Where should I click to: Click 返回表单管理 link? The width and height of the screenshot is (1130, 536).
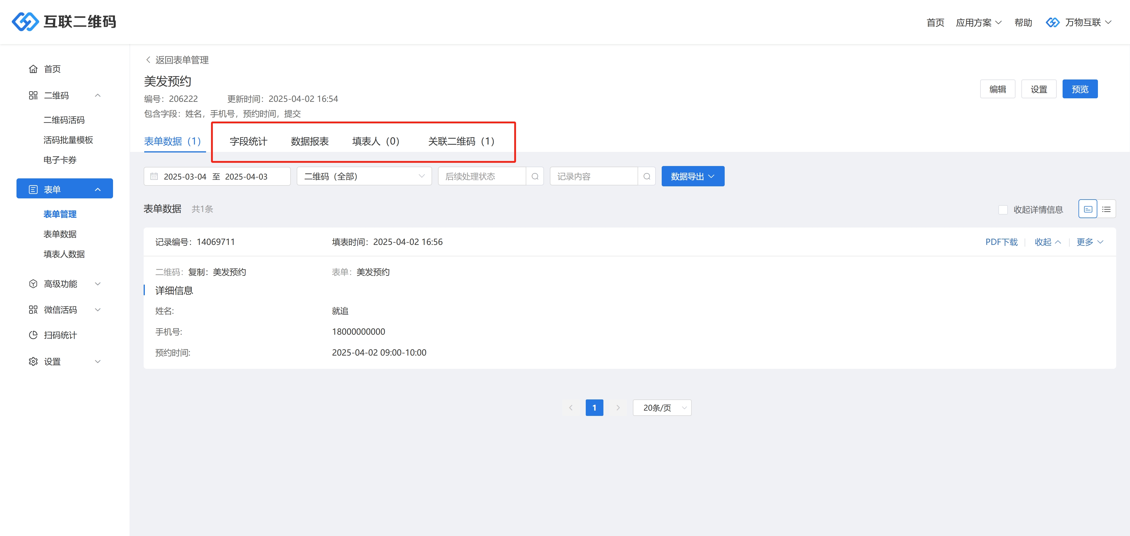[x=182, y=60]
